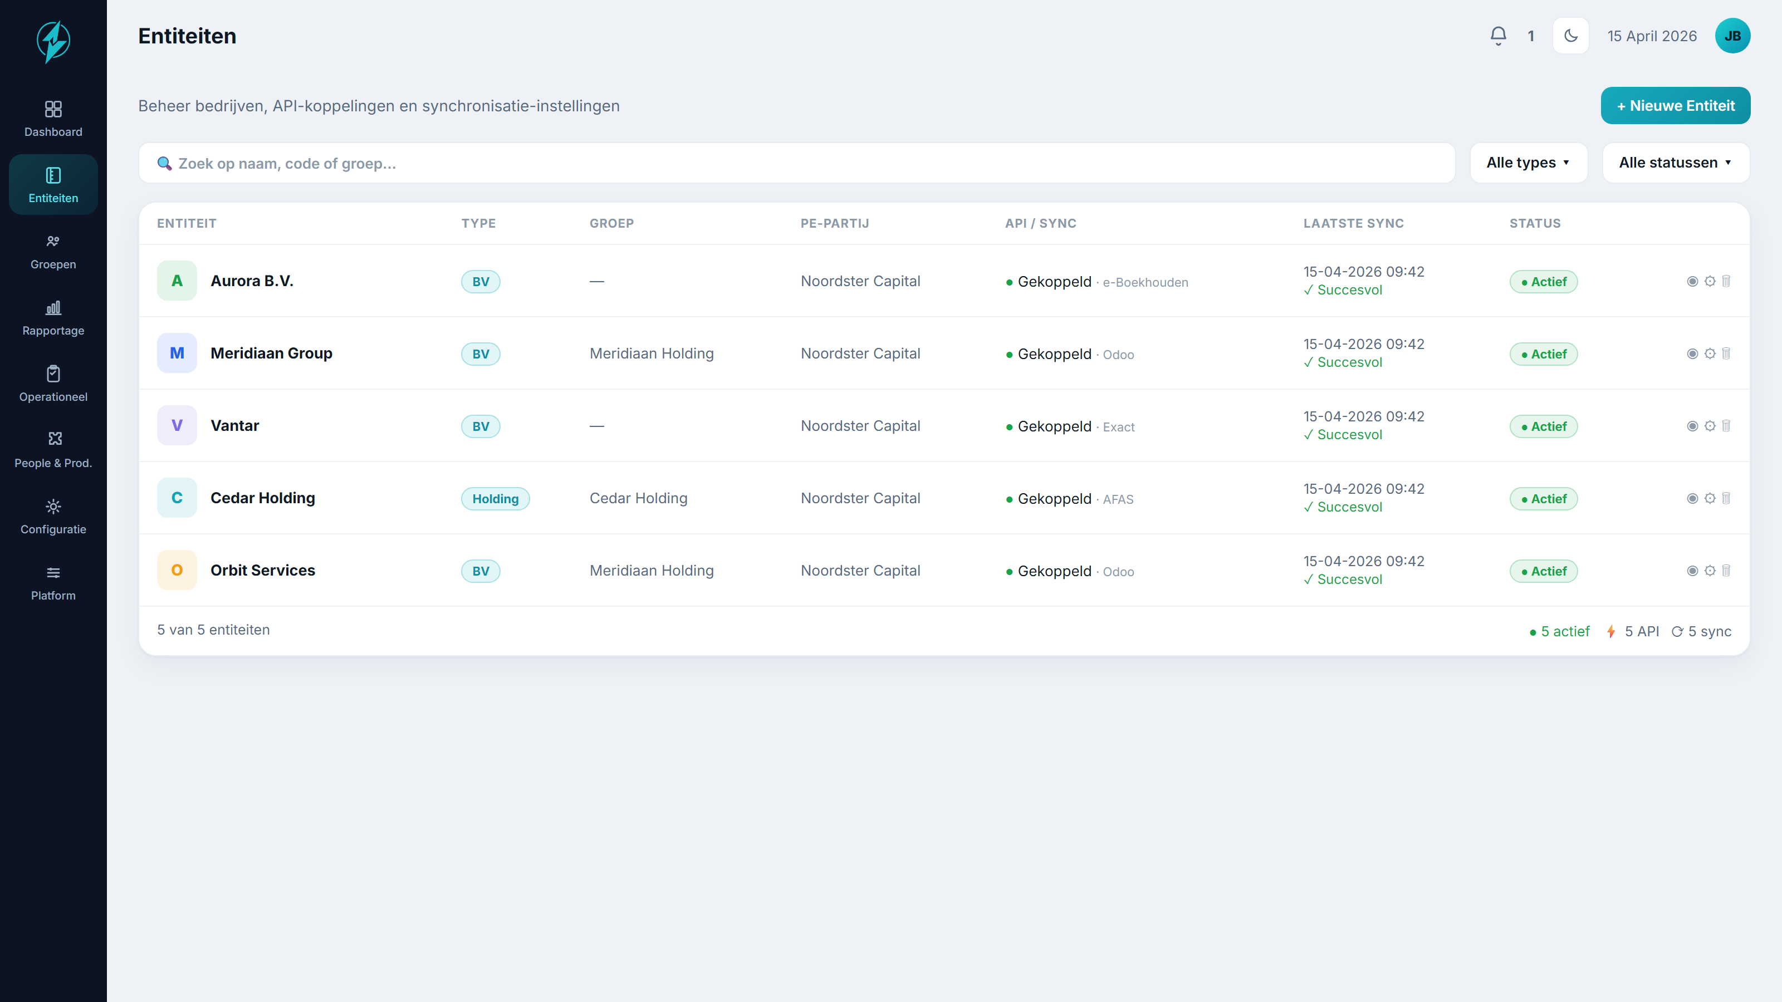
Task: Open the Rapportage section
Action: 53,318
